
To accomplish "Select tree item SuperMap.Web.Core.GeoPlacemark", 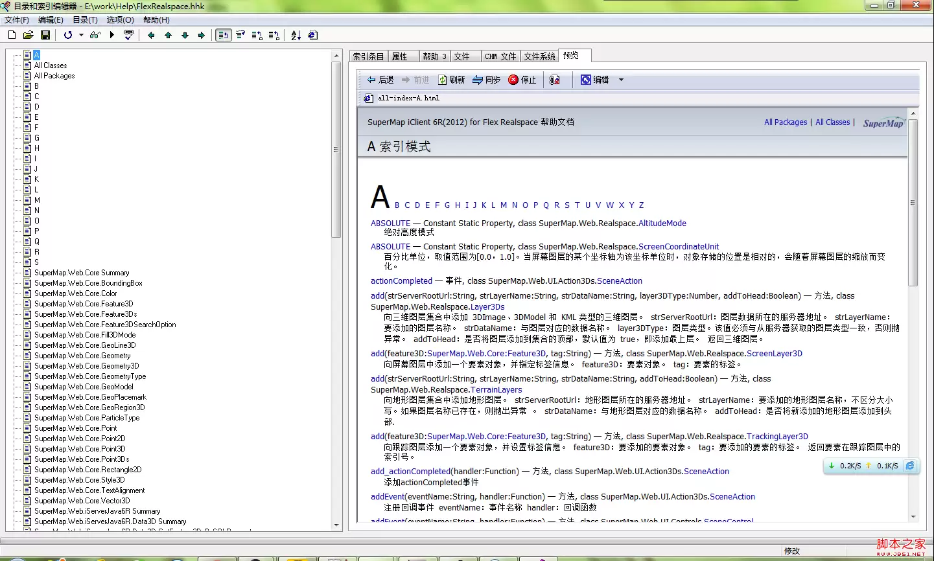I will pyautogui.click(x=90, y=397).
